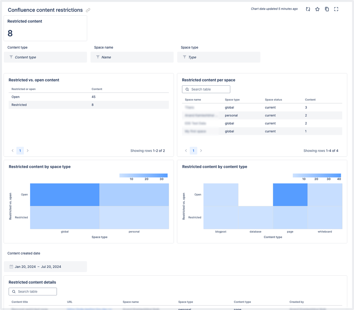Viewport: 354px width, 310px height.
Task: Sort details table by URL column
Action: (x=69, y=302)
